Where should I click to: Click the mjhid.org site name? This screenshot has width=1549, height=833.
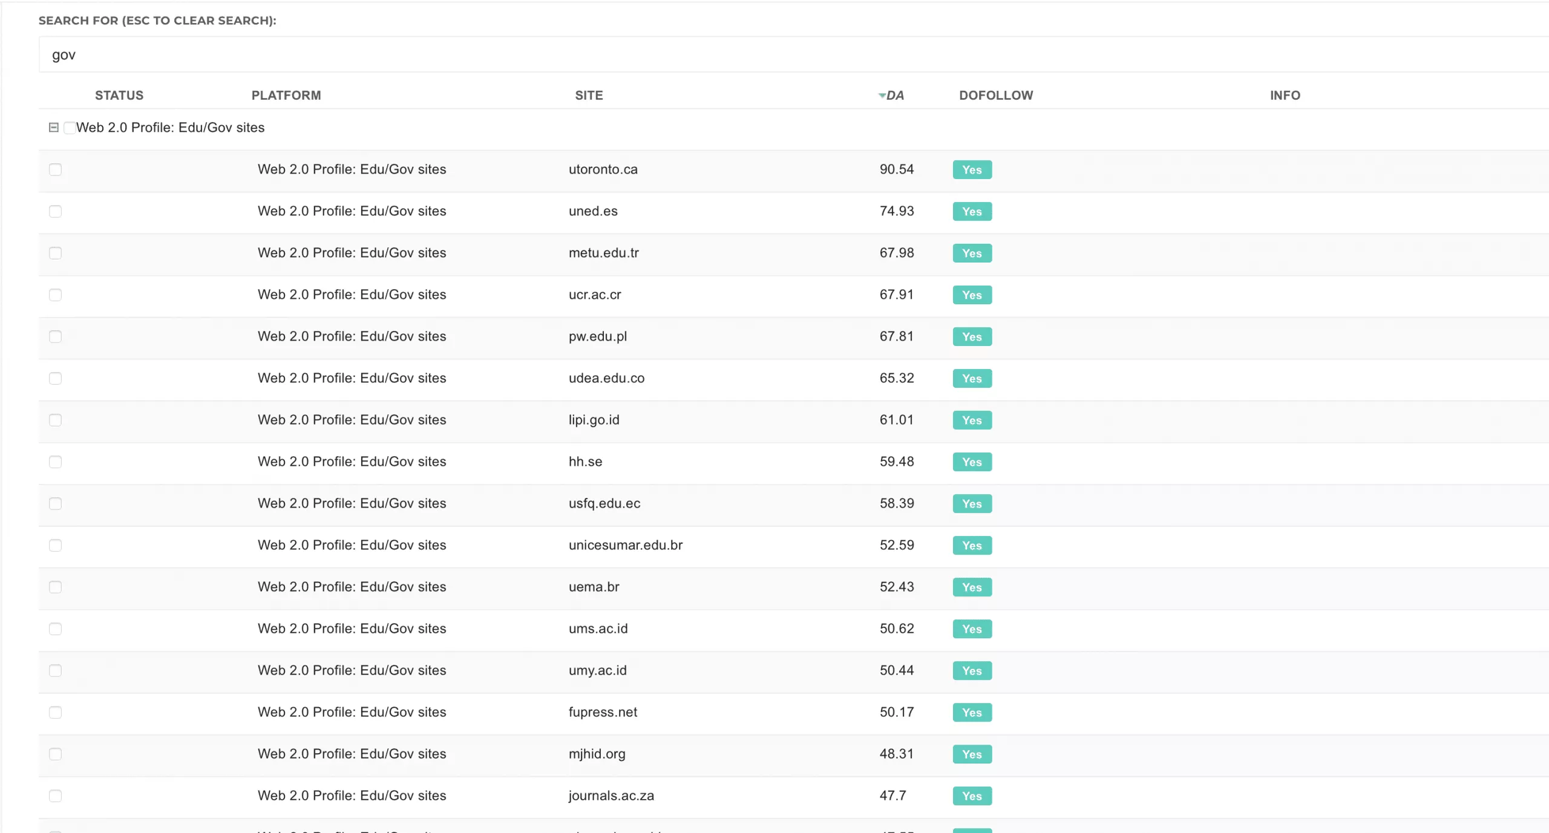click(597, 754)
